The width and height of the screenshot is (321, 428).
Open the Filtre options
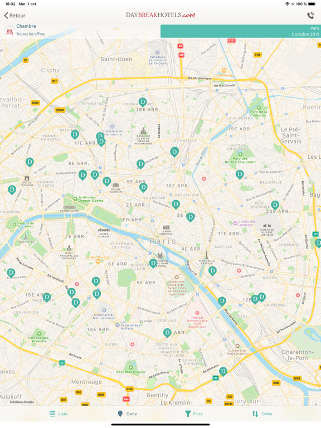click(x=194, y=414)
